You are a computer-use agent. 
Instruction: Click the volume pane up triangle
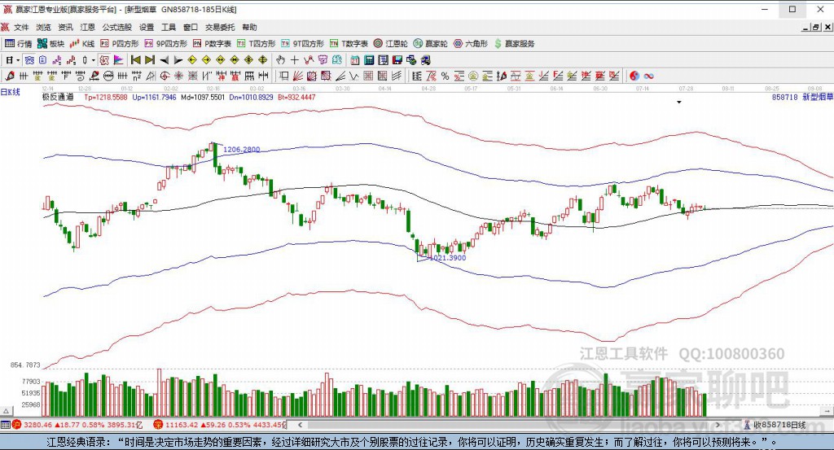click(x=6, y=411)
